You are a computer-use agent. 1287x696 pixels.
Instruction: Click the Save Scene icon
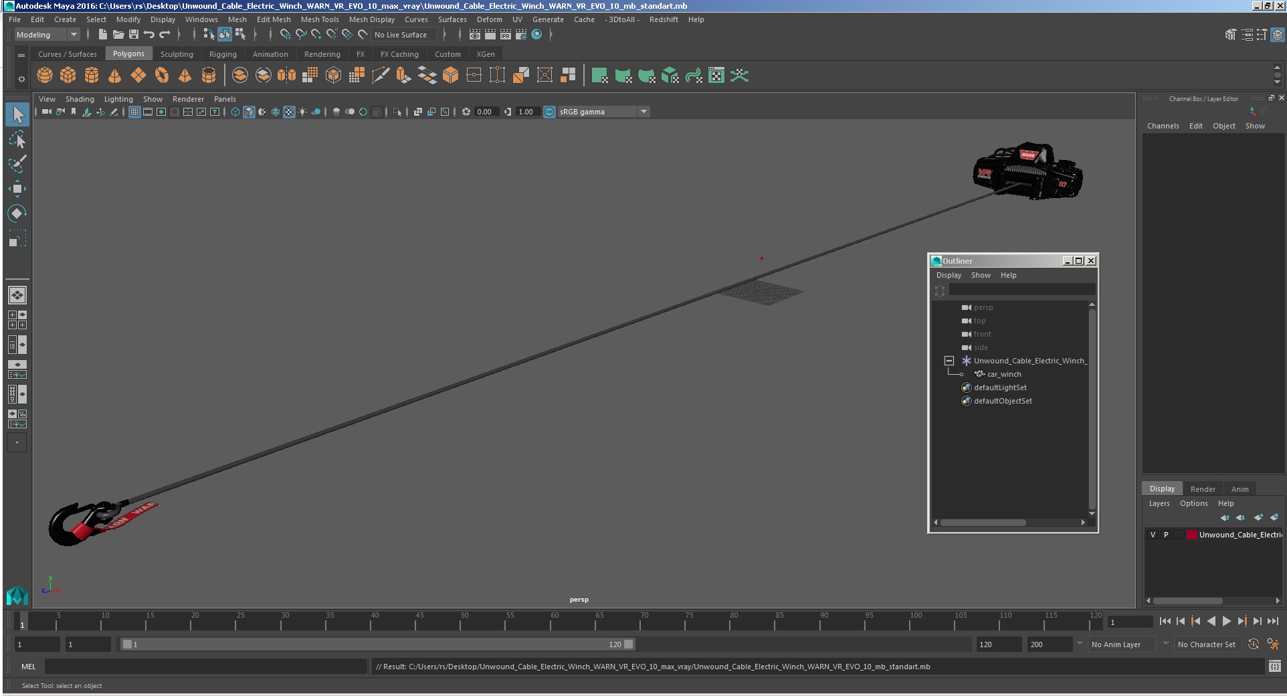[x=134, y=34]
